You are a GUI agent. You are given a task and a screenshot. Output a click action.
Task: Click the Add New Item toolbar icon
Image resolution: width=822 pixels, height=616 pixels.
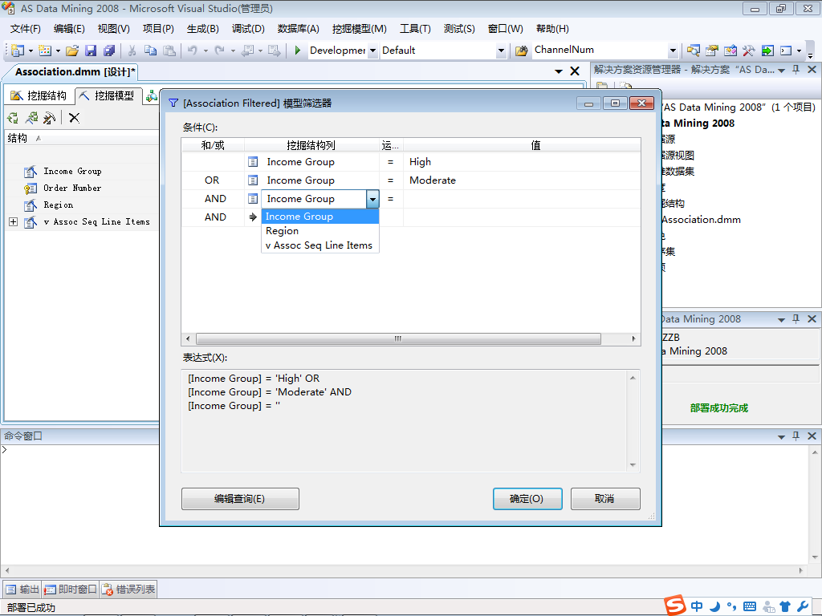click(x=45, y=51)
